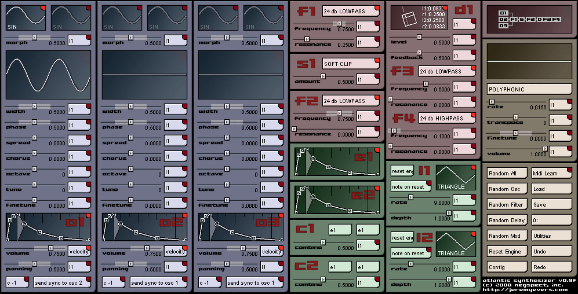Open oscillator 2 'send sync to osc 1' dropdown
This screenshot has width=578, height=294.
[x=158, y=282]
